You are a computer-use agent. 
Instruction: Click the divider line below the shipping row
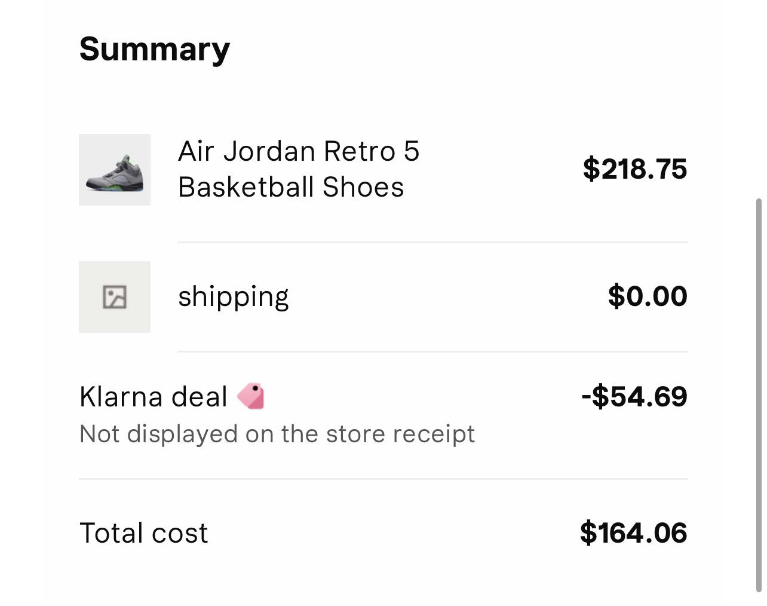[432, 352]
